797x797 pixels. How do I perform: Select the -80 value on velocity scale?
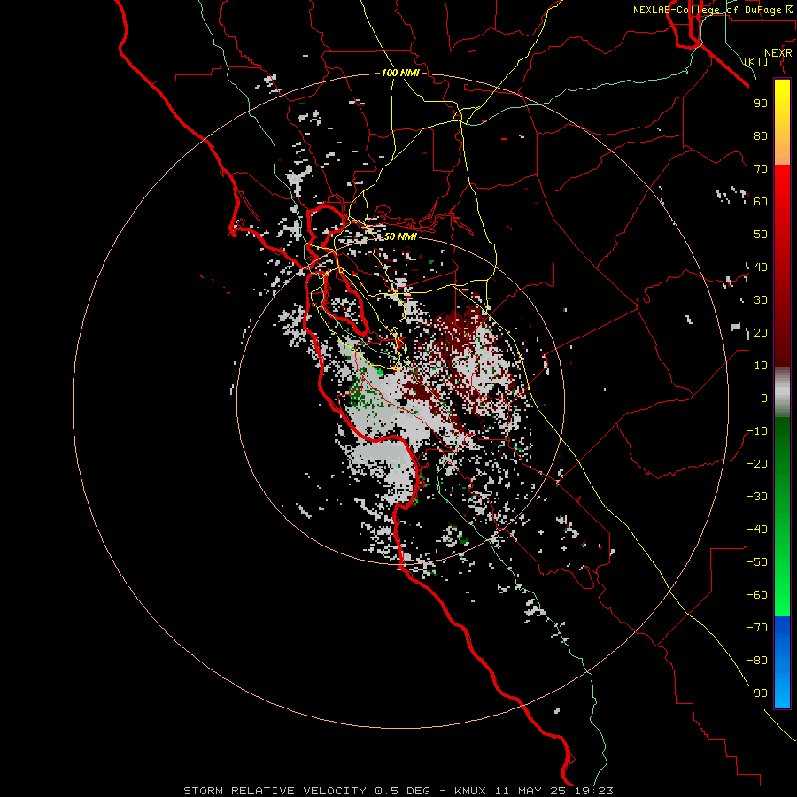[x=757, y=661]
